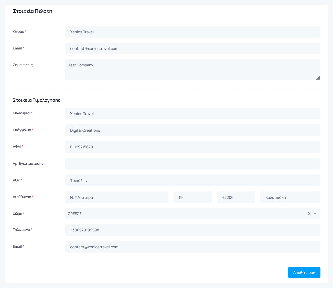Click the Στοιχεία Τιμολόγησης section heading
This screenshot has height=288, width=333.
pyautogui.click(x=37, y=100)
